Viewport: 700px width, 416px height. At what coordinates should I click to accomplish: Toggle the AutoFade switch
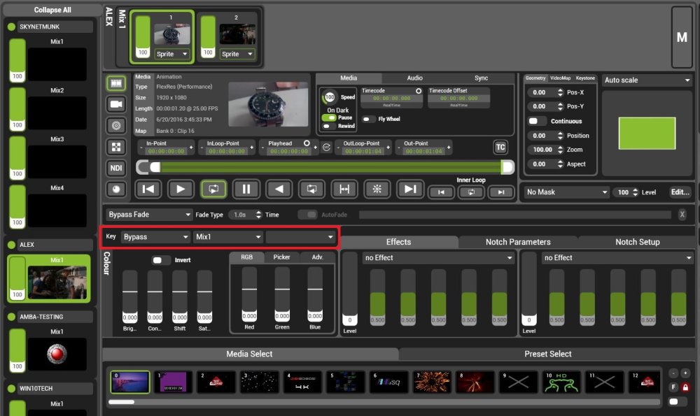pos(307,215)
